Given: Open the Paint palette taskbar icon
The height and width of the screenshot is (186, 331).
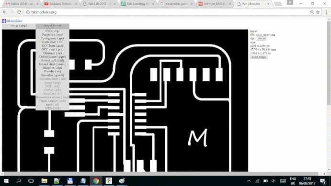Looking at the screenshot, I should [x=122, y=181].
